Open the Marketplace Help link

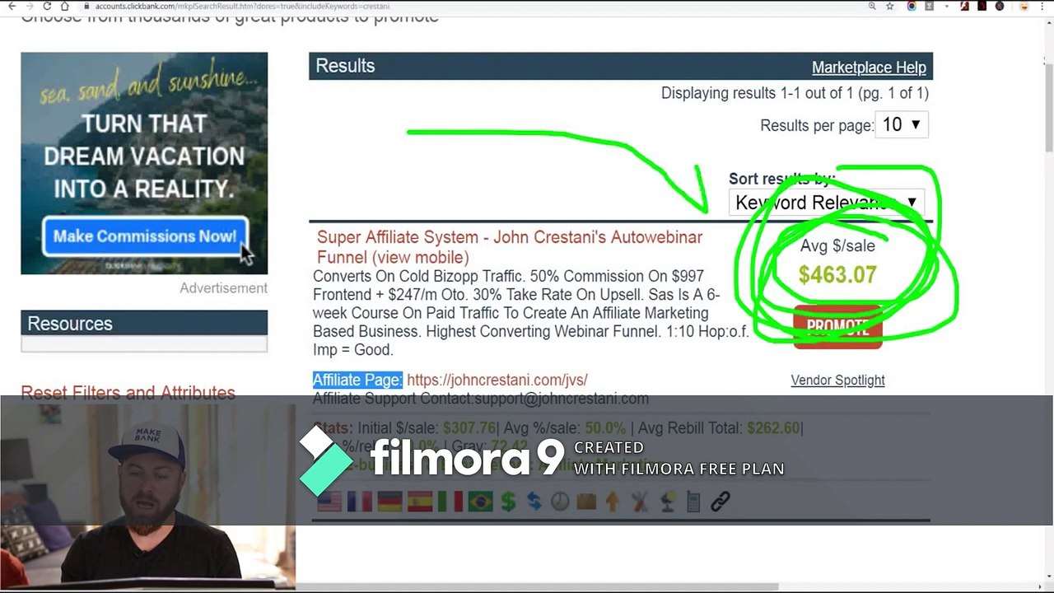869,68
